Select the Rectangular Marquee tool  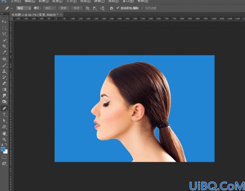click(x=4, y=28)
